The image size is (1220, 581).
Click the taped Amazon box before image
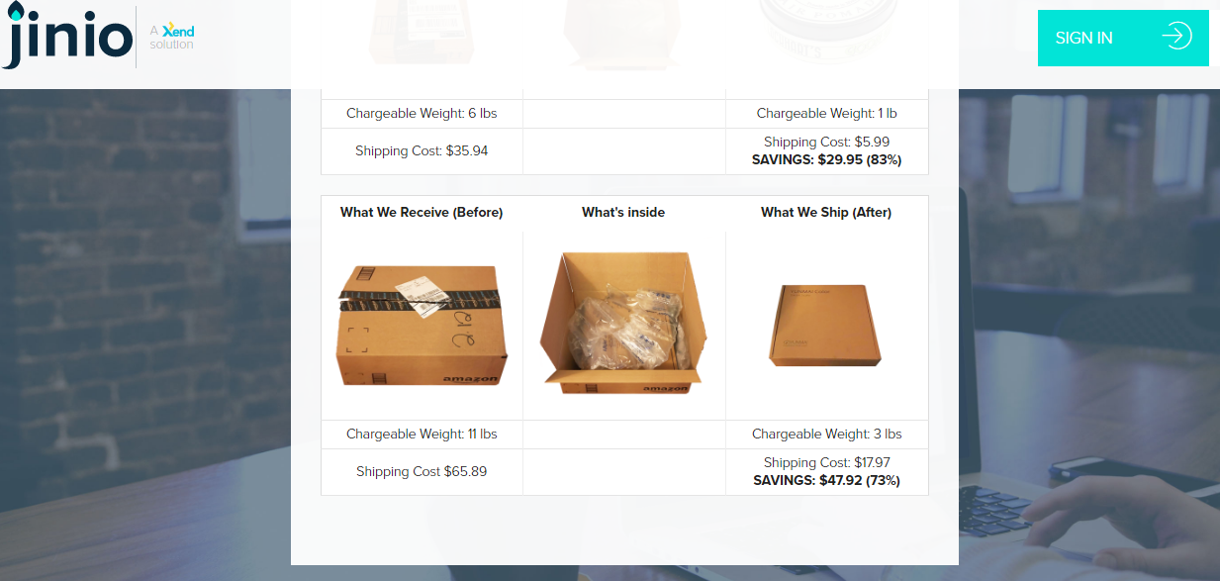422,326
